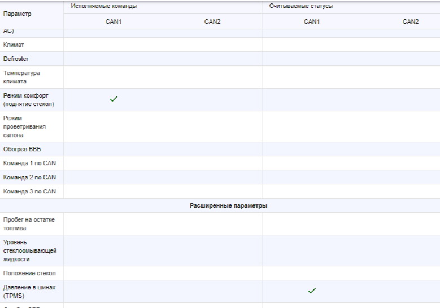The image size is (440, 308).
Task: Click the Расширенные параметры section heading
Action: pos(228,205)
